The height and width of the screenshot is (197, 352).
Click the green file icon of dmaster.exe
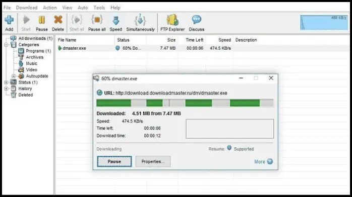click(60, 48)
